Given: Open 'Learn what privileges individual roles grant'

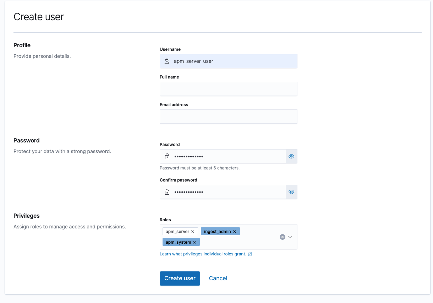Looking at the screenshot, I should [203, 254].
